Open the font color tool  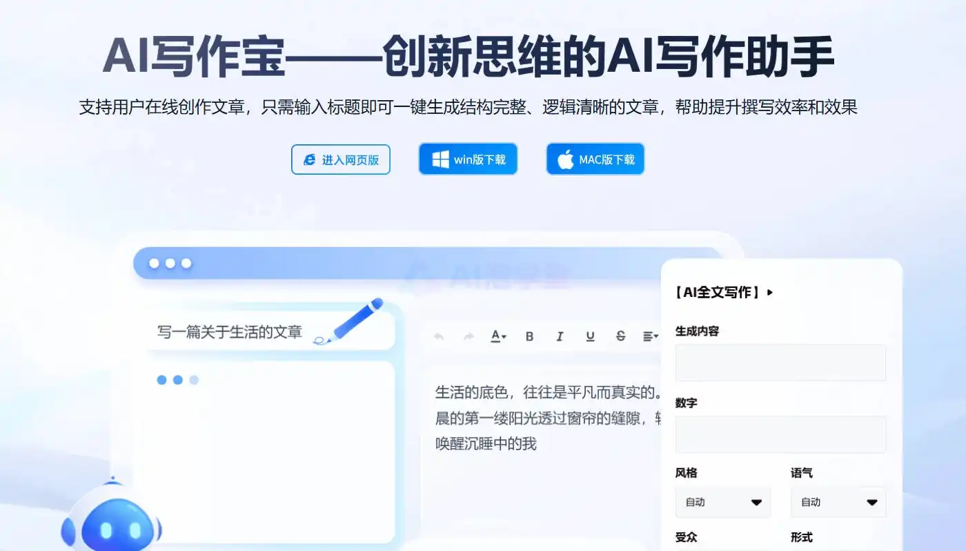[498, 336]
